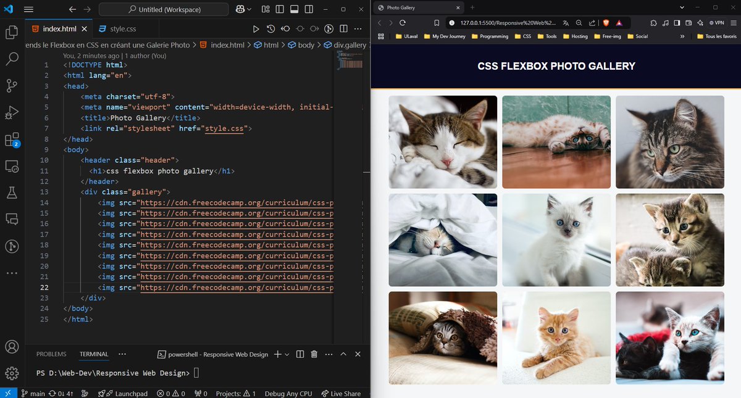741x398 pixels.
Task: Open the GitLens icon in activity bar
Action: tap(12, 246)
